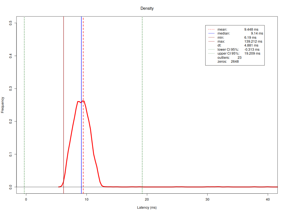Select the mean entry in the legend
The height and width of the screenshot is (214, 286).
point(222,29)
